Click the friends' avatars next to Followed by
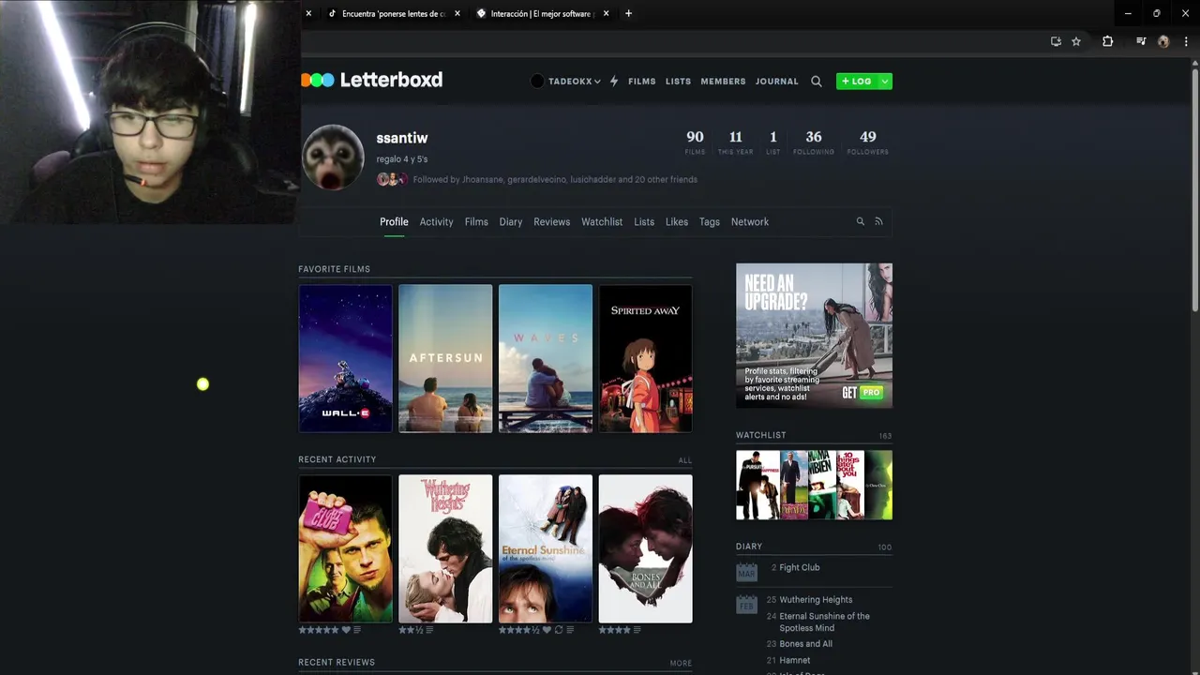The image size is (1200, 675). click(393, 179)
